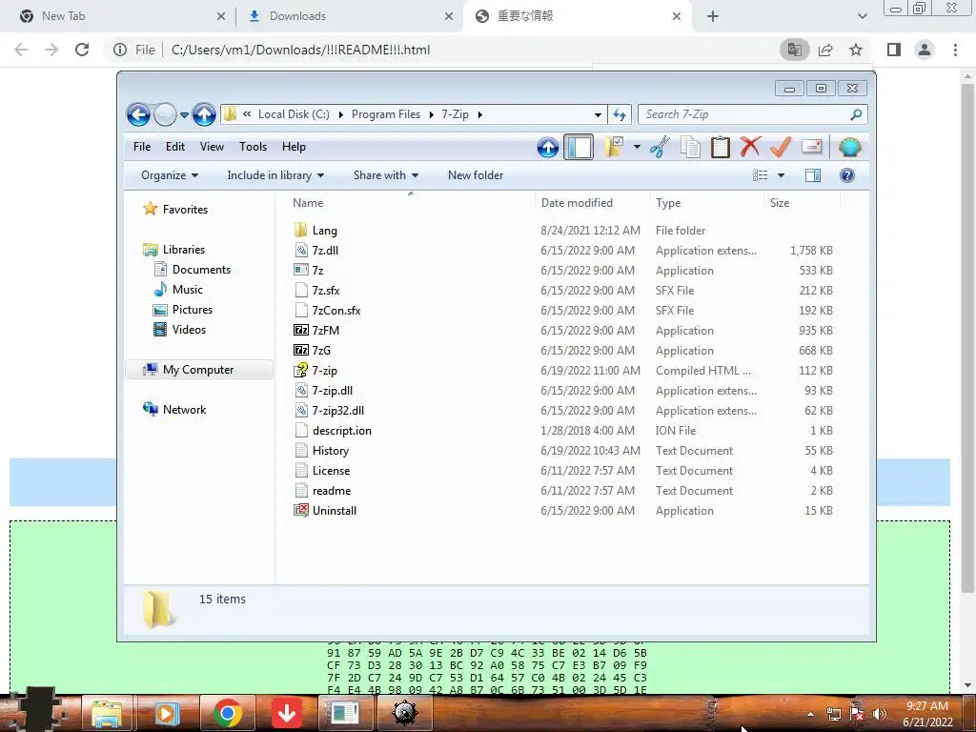Click the blue Up button in toolbar
This screenshot has width=976, height=732.
coord(548,148)
